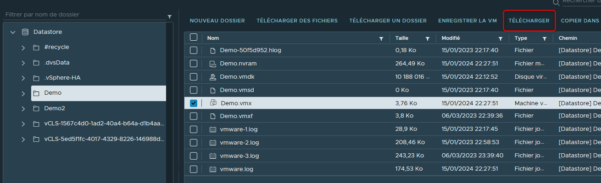Click Nouveau Dossier toolbar action

point(217,21)
